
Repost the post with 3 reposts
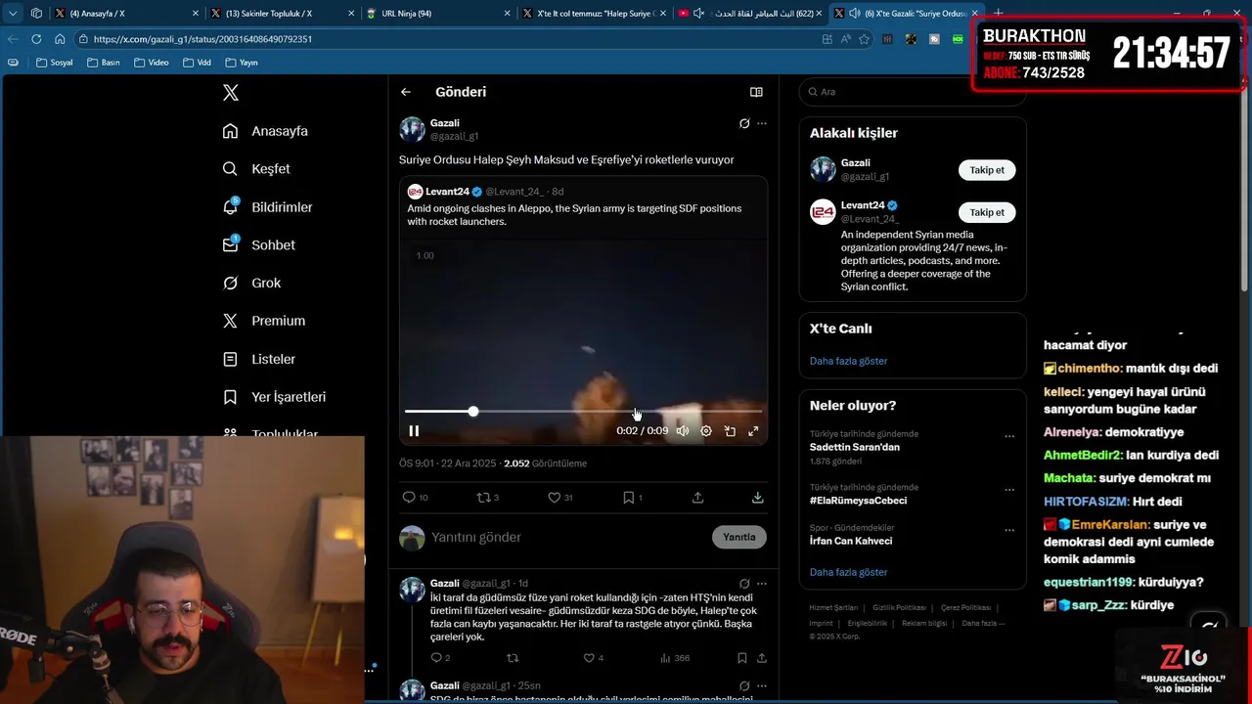point(487,498)
